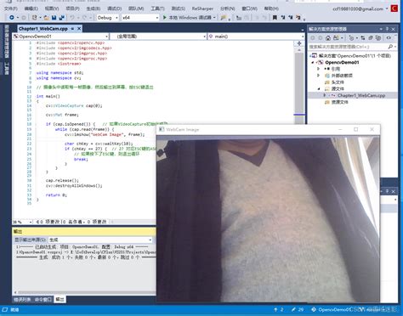
Task: Click the Solution Explorer search field
Action: [348, 47]
